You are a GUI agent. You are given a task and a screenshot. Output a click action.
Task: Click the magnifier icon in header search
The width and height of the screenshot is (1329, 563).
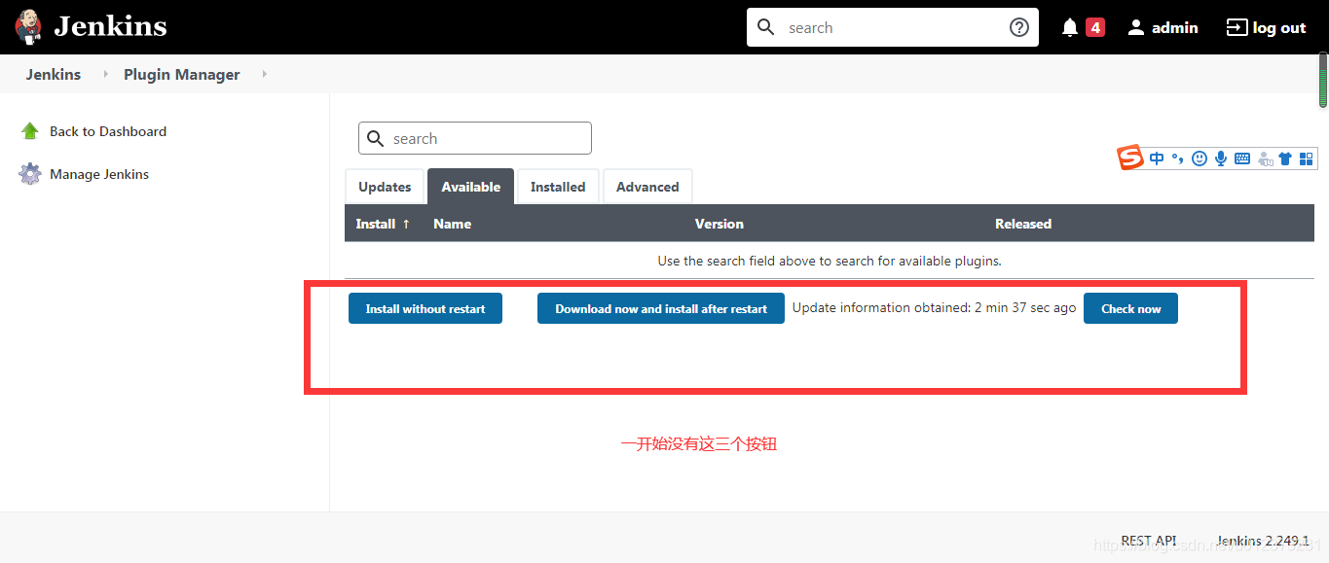[766, 27]
